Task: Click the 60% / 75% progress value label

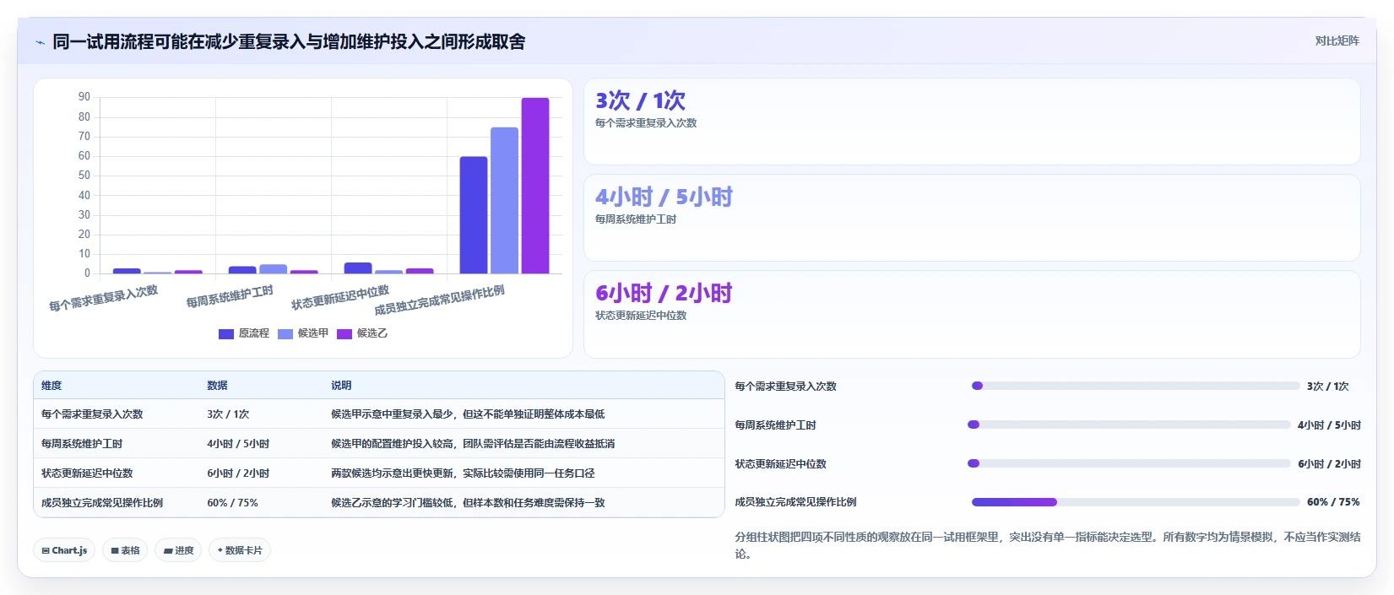Action: 1333,502
